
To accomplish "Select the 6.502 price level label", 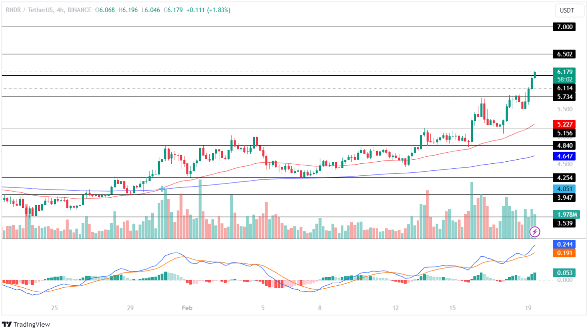I will click(564, 54).
